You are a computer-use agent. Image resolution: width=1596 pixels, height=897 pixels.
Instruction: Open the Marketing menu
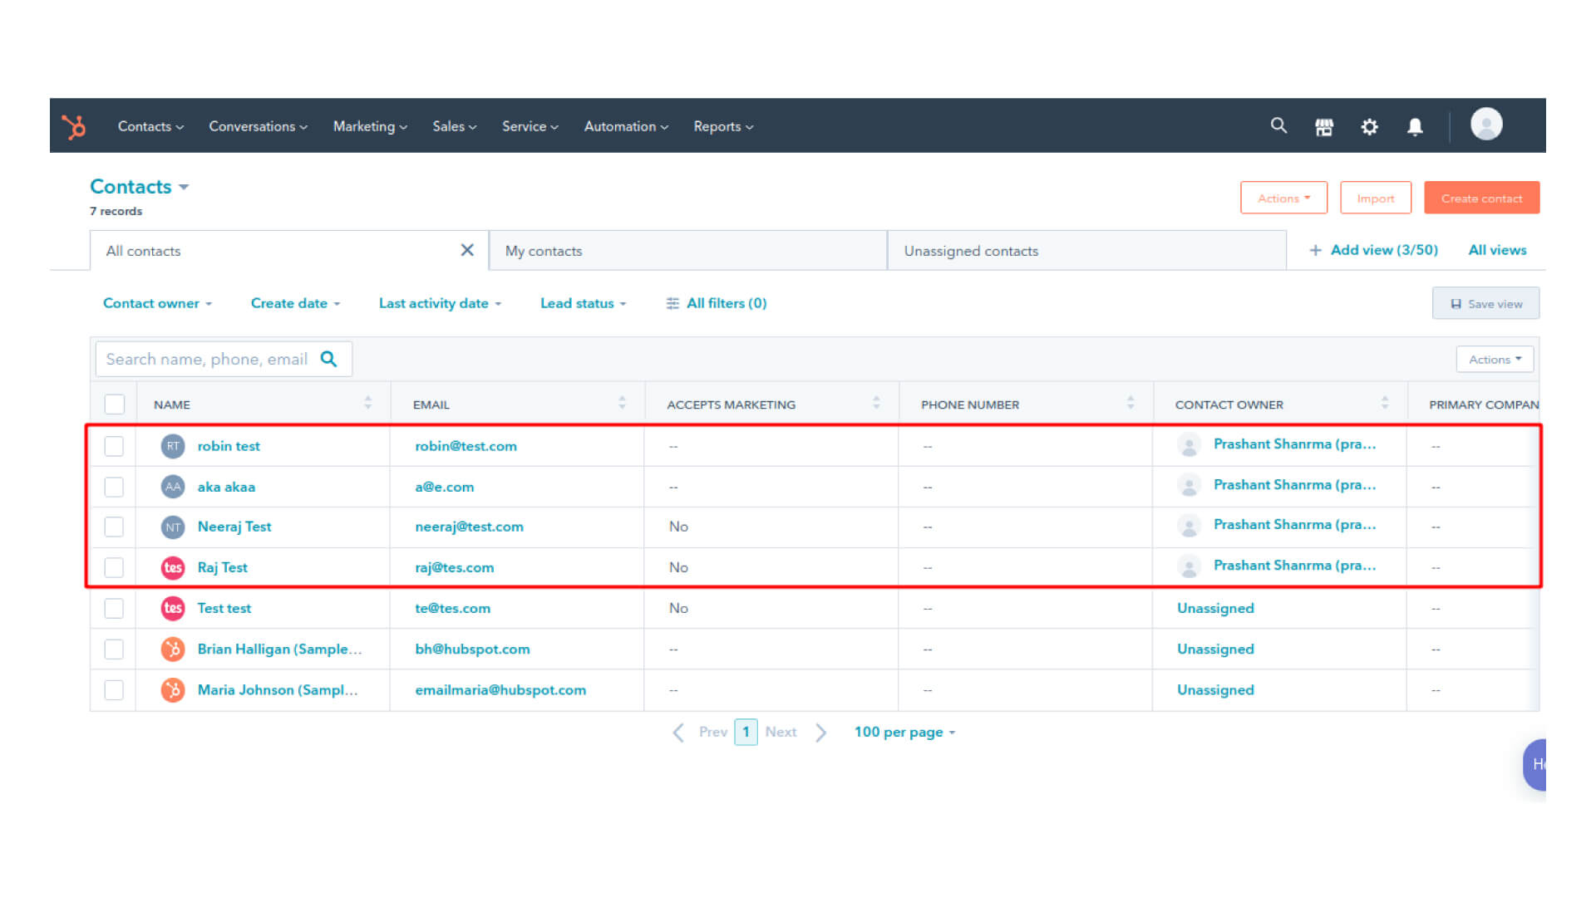[370, 126]
